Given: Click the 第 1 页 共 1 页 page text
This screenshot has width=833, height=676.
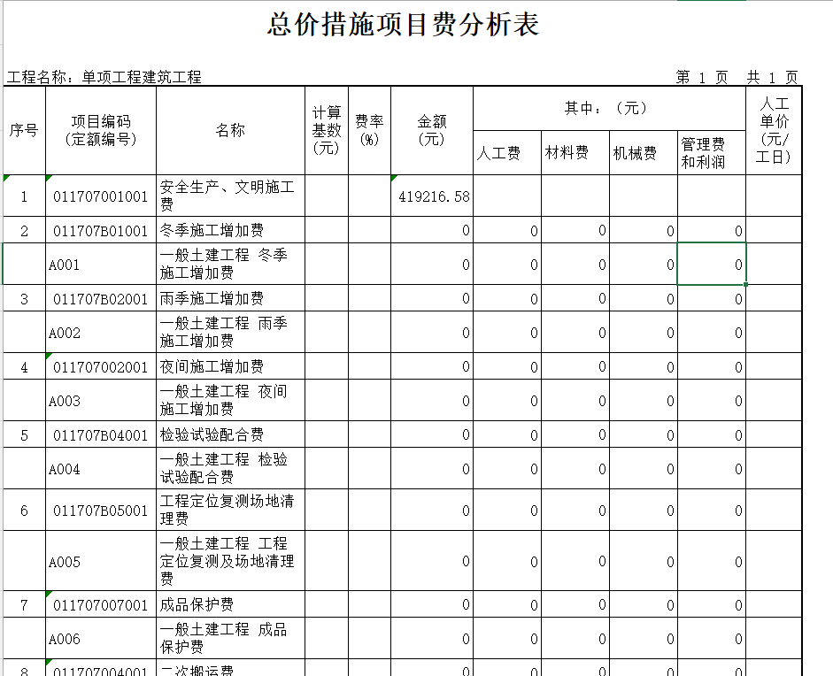Looking at the screenshot, I should tap(737, 78).
